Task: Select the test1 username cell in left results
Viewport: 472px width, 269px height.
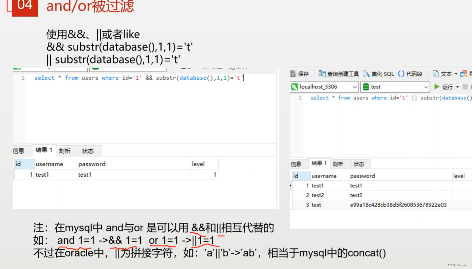Action: click(55, 174)
